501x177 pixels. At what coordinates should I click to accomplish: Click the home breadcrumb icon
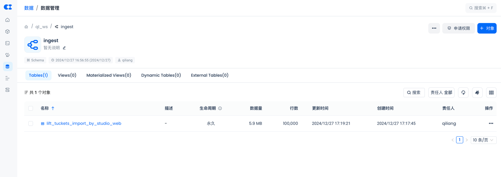click(26, 27)
